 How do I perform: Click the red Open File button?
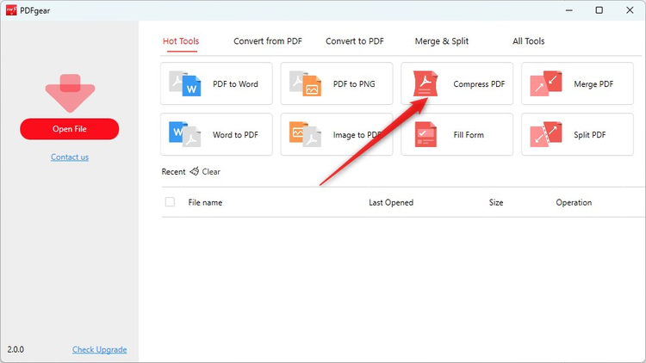tap(70, 129)
